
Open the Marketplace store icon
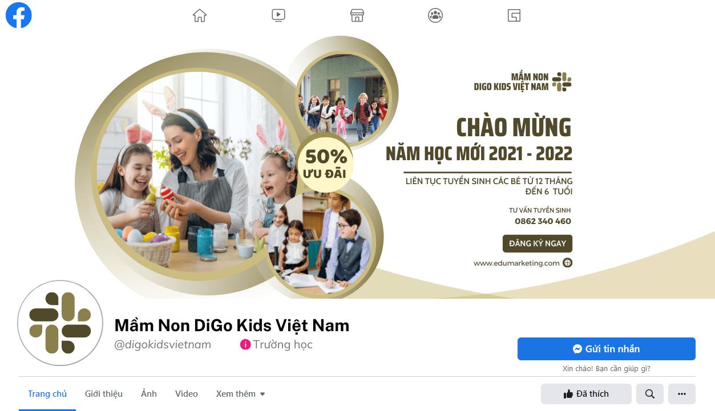(x=357, y=15)
